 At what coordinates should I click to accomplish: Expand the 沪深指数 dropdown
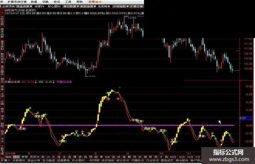121,6
